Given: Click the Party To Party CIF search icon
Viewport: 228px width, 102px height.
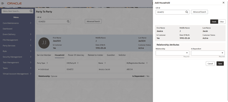Looking at the screenshot, I should click(x=68, y=21).
